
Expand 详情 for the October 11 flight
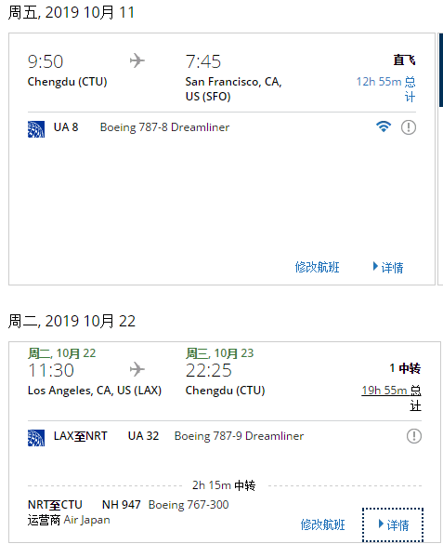point(388,267)
